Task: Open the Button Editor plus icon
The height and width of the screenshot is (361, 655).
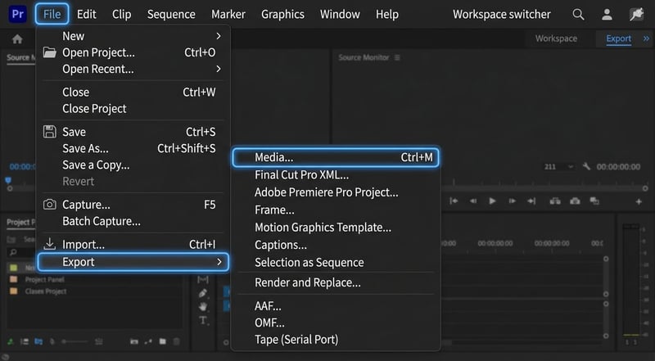Action: point(639,202)
